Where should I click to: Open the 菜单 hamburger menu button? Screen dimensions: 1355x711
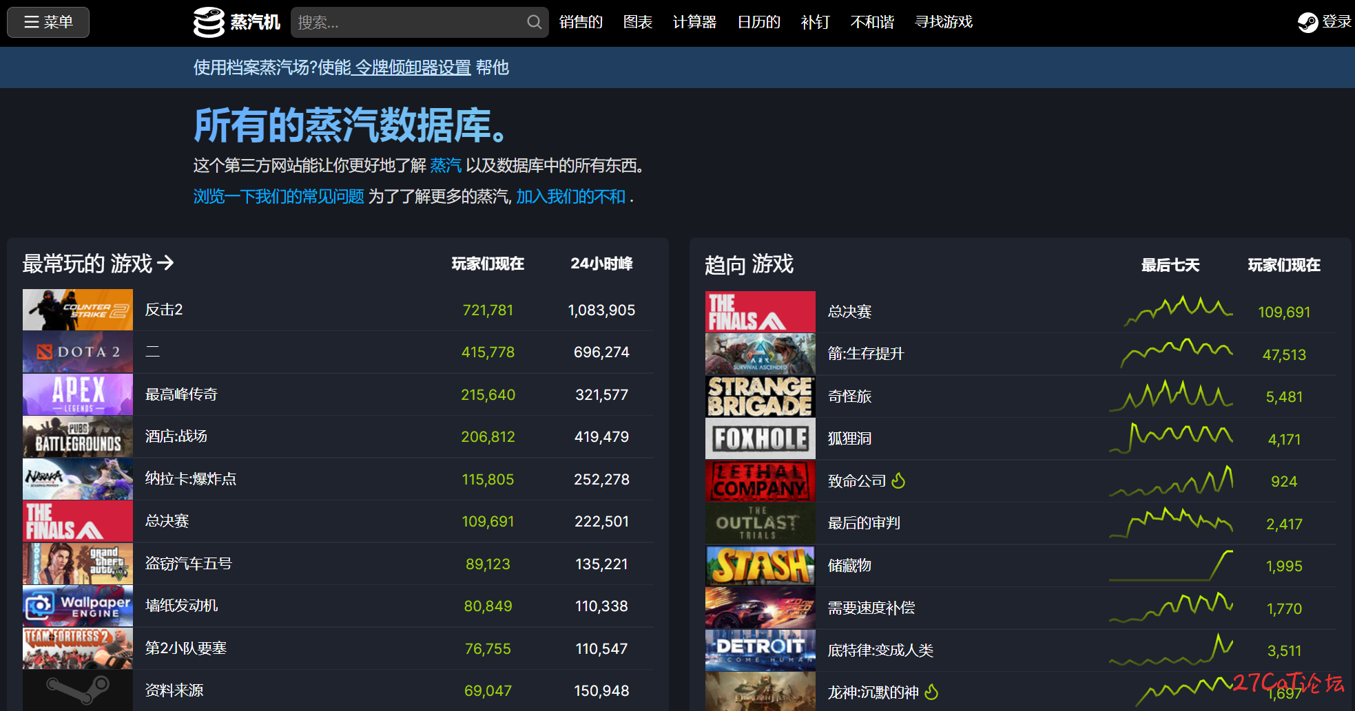point(48,22)
